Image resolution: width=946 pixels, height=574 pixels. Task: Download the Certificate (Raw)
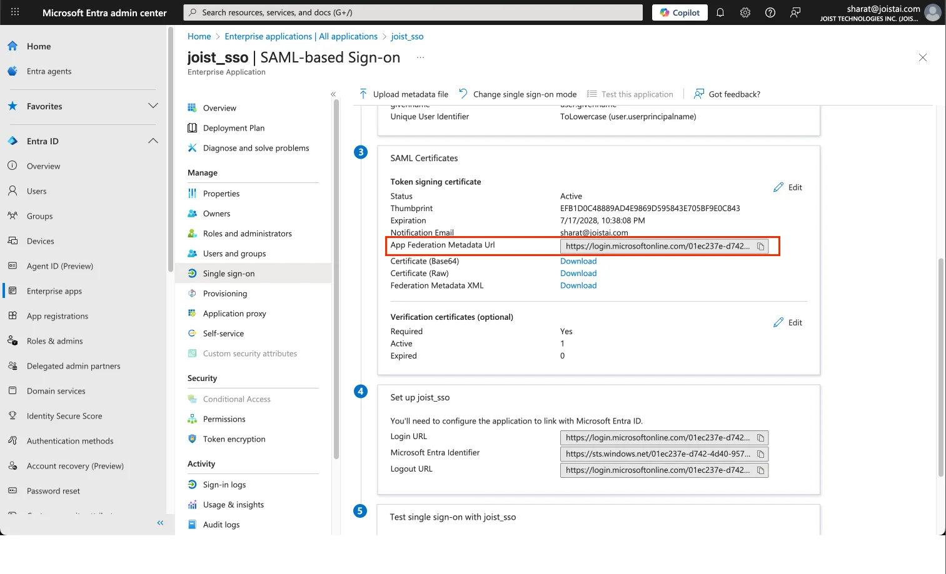point(578,274)
